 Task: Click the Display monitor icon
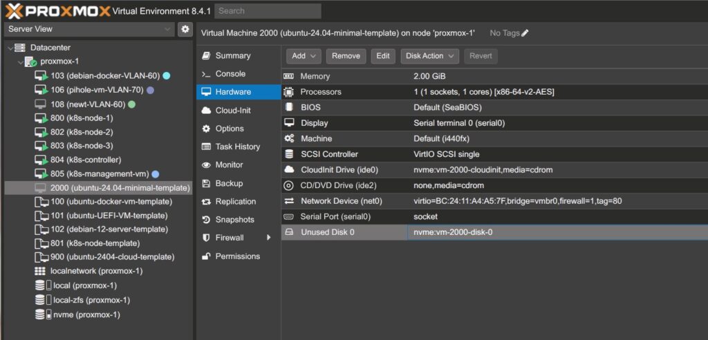tap(289, 123)
